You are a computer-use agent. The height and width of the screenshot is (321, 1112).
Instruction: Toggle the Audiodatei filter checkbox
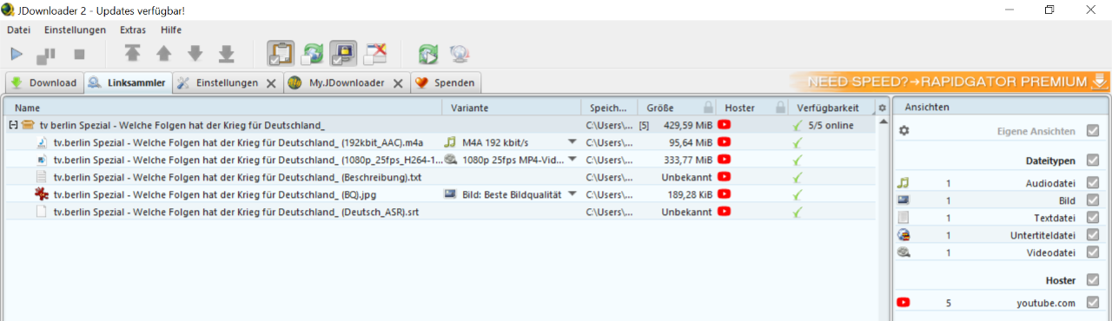point(1093,183)
